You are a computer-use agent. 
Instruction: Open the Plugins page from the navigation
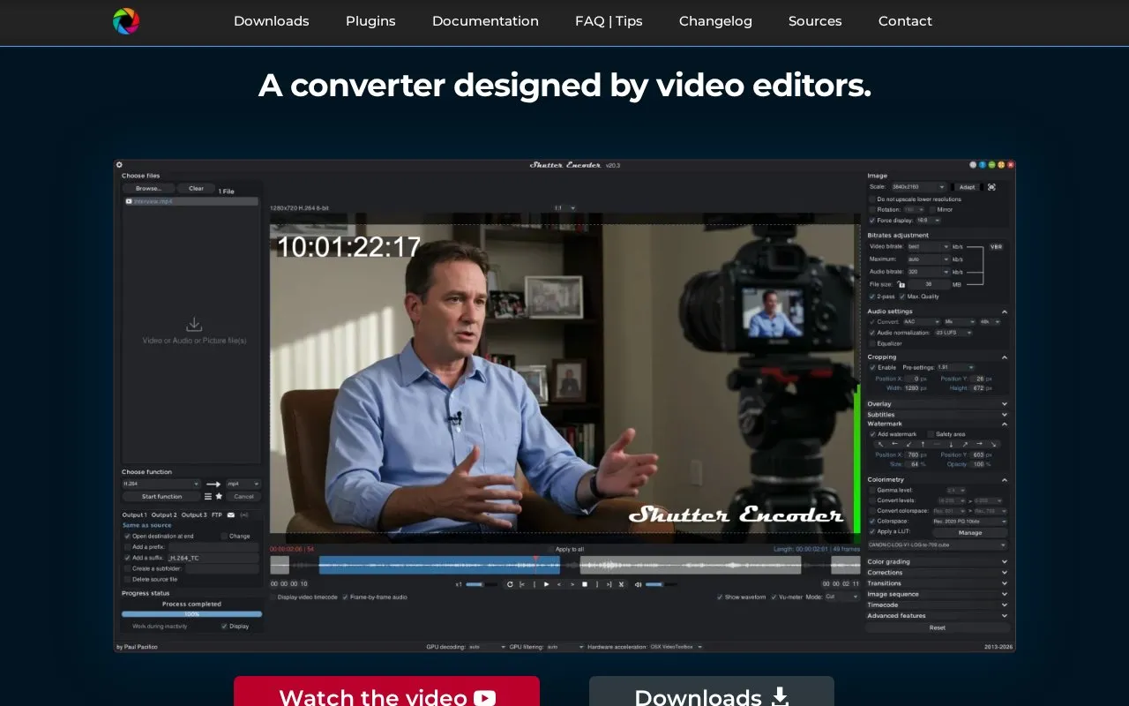tap(370, 21)
